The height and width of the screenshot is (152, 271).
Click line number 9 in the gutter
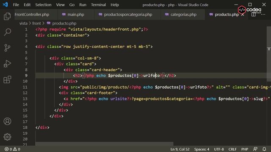click(x=26, y=76)
